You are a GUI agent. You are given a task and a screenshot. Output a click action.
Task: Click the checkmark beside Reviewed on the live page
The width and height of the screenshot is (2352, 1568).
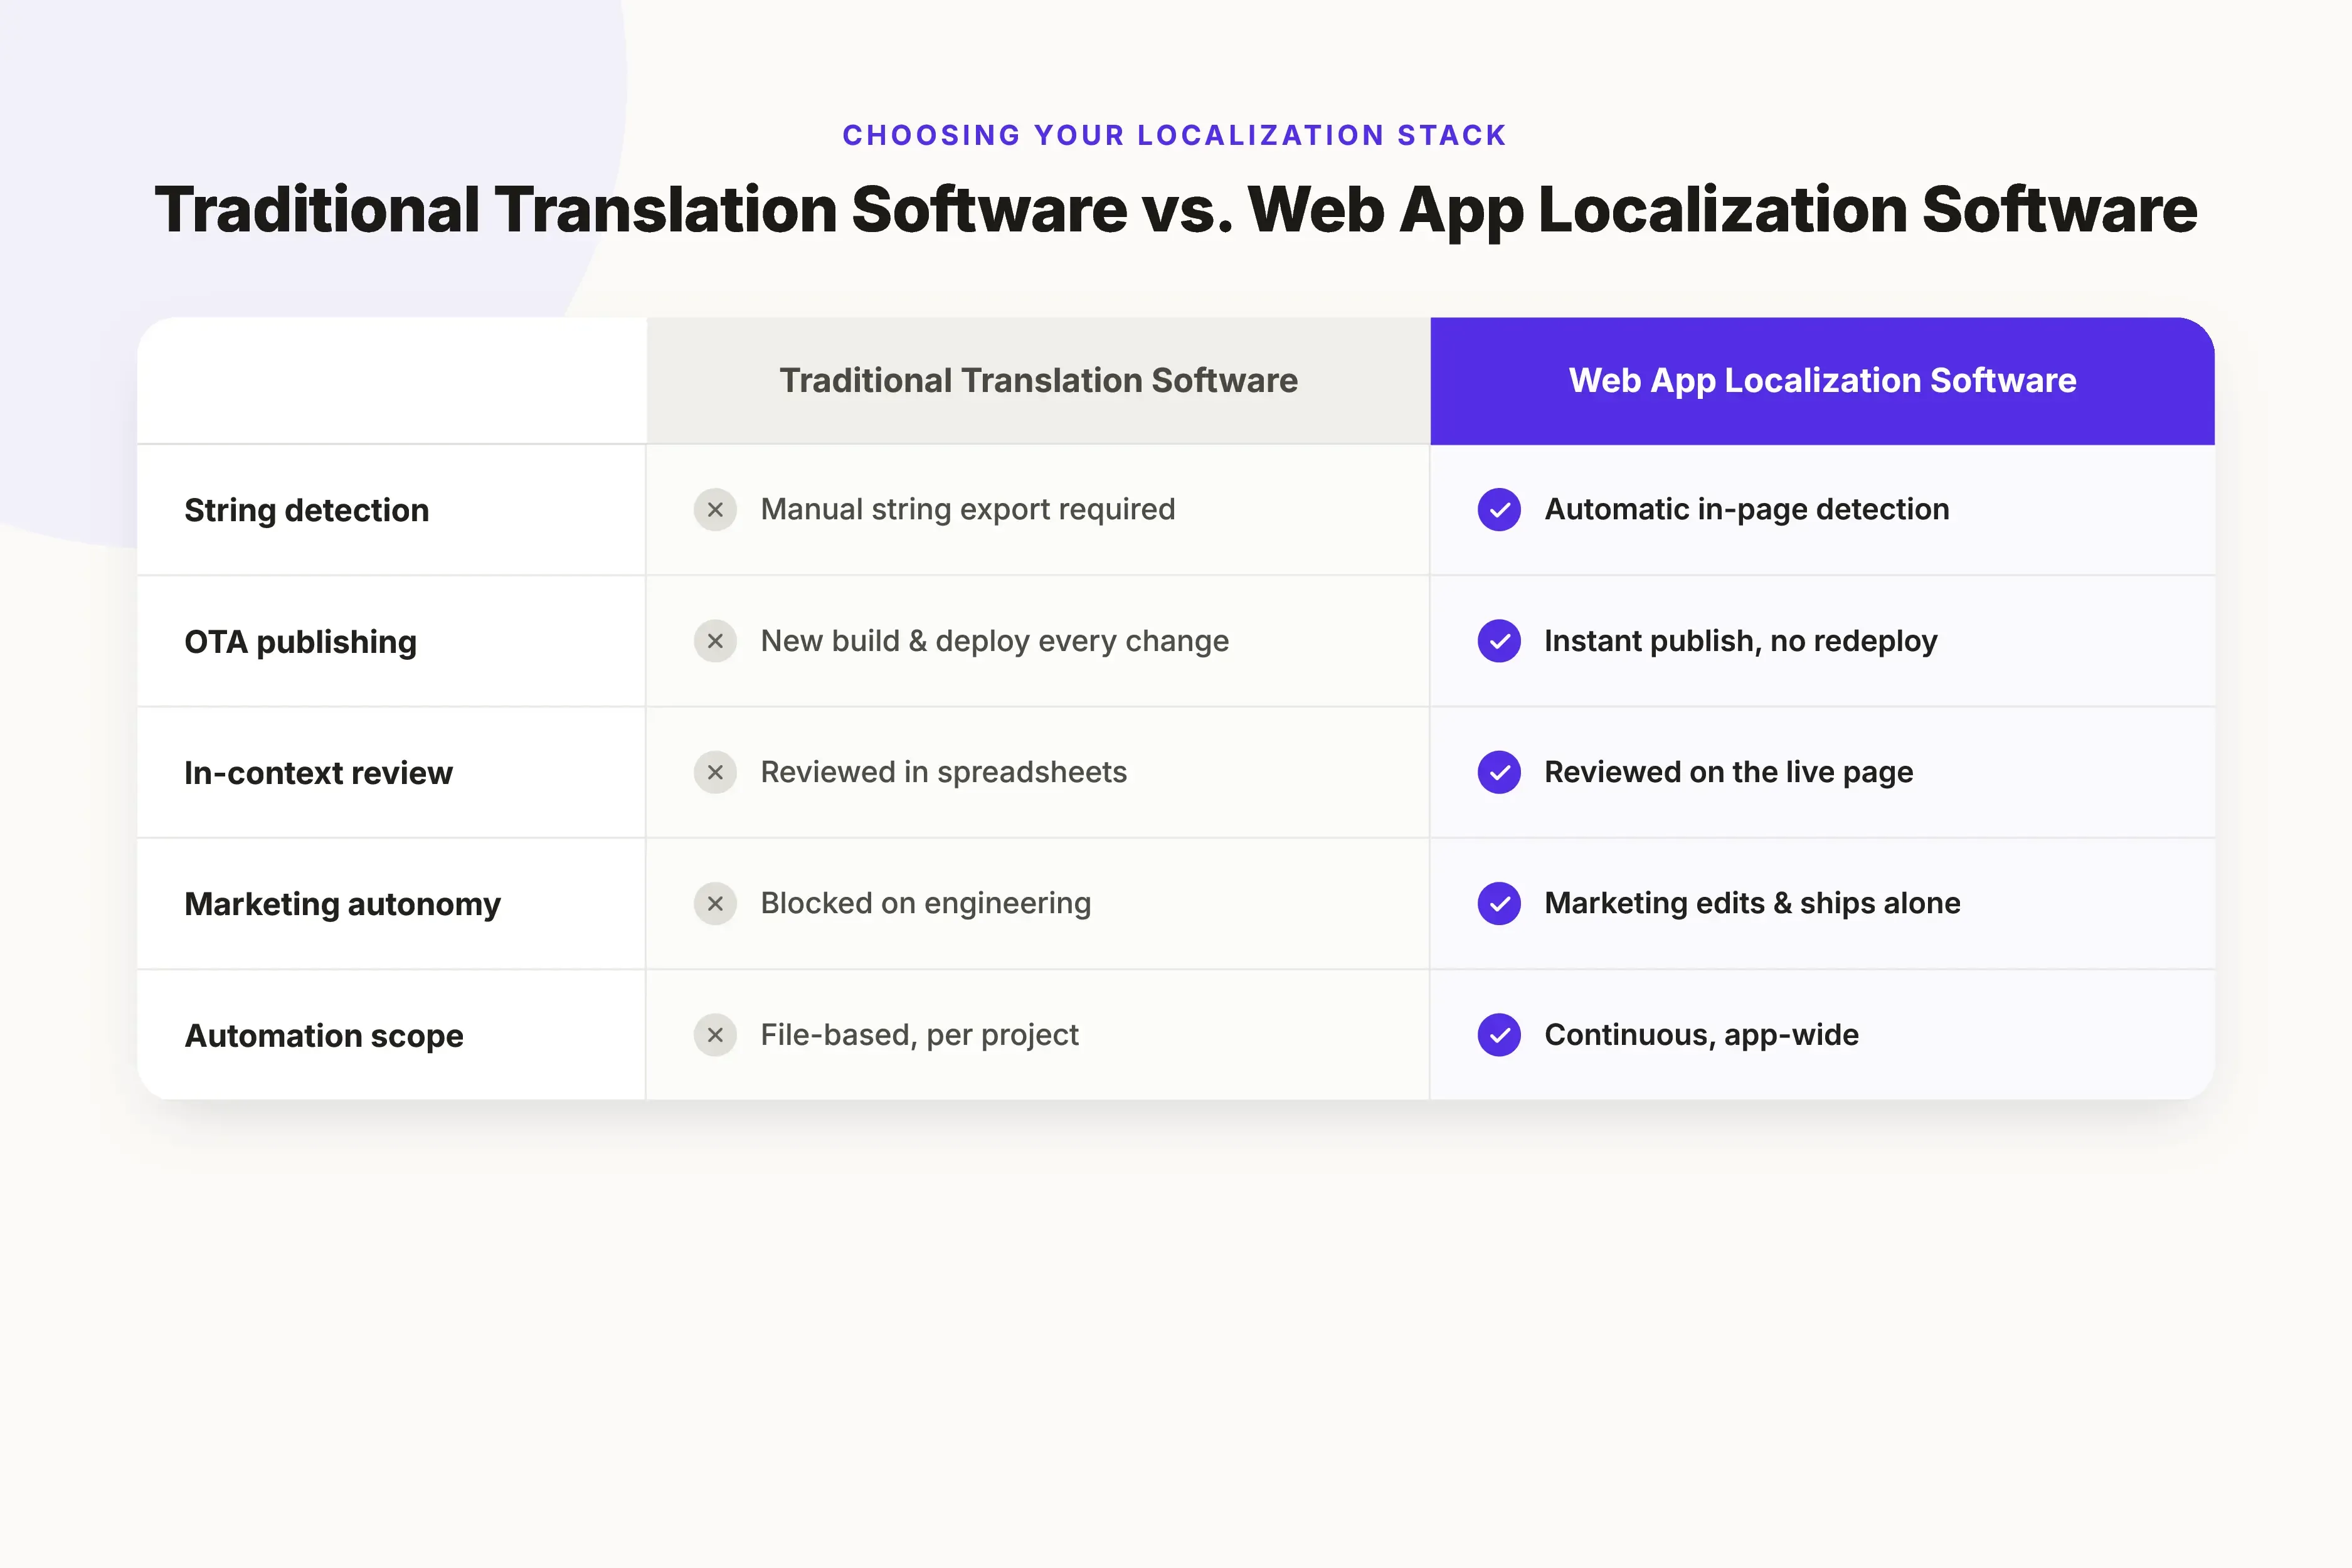(x=1499, y=772)
